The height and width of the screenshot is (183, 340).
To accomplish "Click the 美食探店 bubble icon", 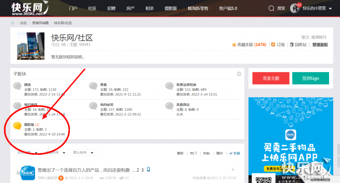I will [x=169, y=106].
